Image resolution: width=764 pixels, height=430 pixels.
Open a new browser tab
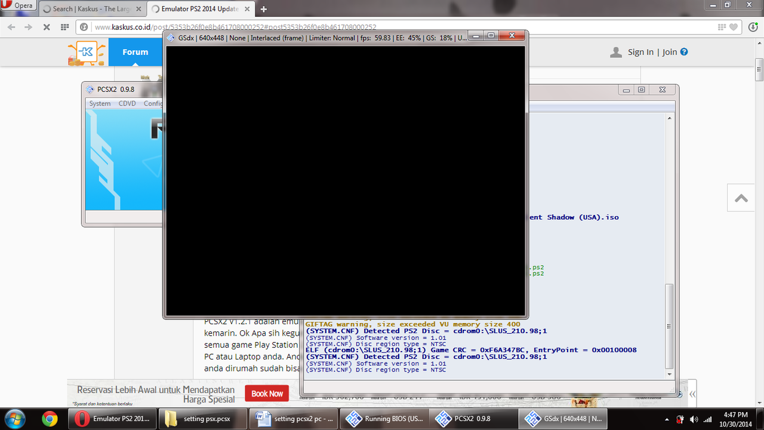[264, 9]
